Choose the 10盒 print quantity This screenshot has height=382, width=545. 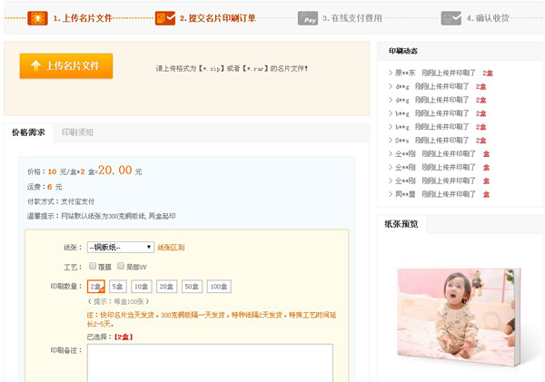[x=142, y=287]
